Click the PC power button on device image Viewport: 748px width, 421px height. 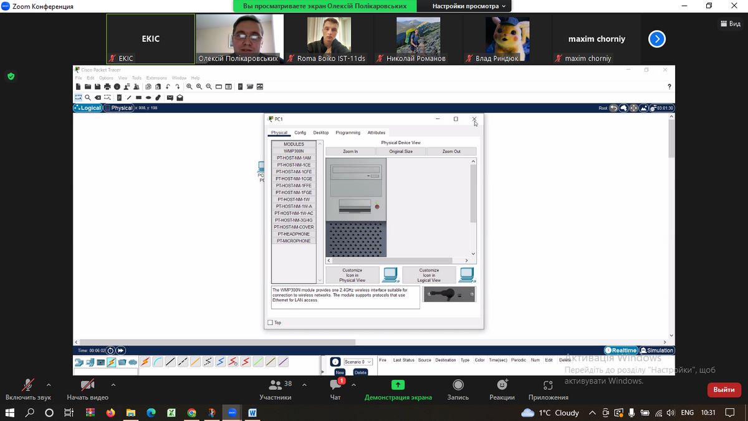376,206
